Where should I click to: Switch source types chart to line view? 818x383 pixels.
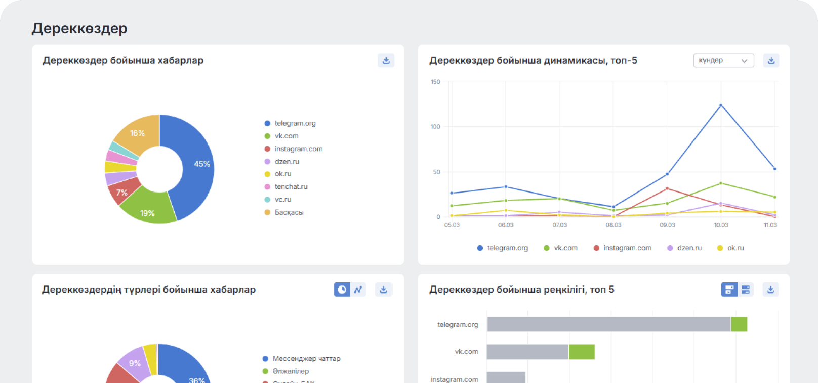pyautogui.click(x=358, y=290)
